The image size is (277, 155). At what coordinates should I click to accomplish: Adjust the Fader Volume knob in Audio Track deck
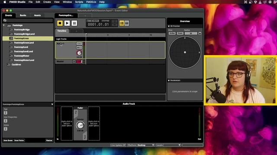(80, 125)
